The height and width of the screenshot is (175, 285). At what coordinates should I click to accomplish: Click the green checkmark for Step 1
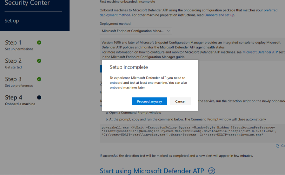(x=39, y=42)
